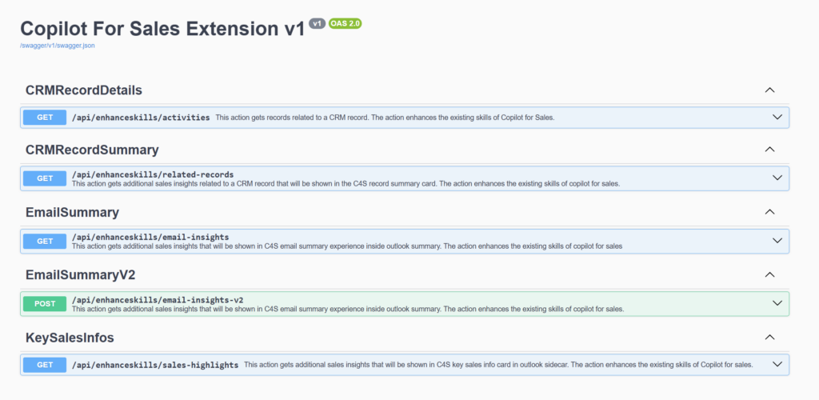Expand the sales-highlights endpoint row arrow
Image resolution: width=819 pixels, height=400 pixels.
pyautogui.click(x=777, y=365)
